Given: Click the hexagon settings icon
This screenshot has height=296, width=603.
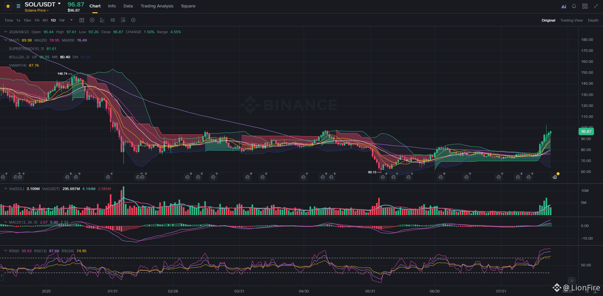Looking at the screenshot, I should click(133, 20).
